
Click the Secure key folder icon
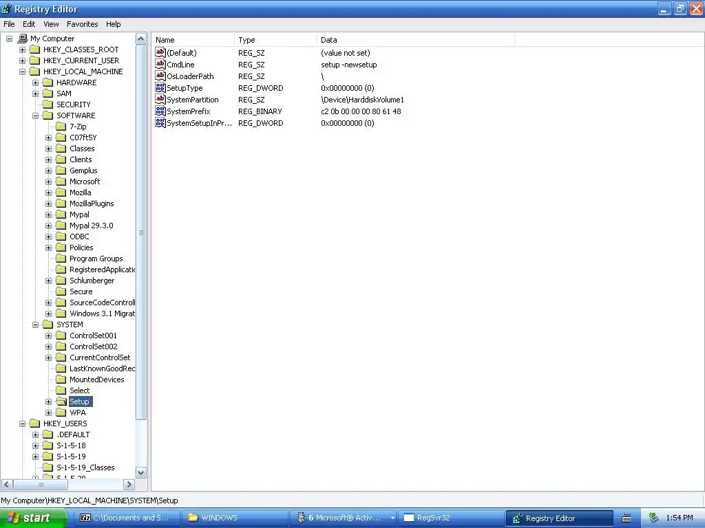[x=61, y=291]
